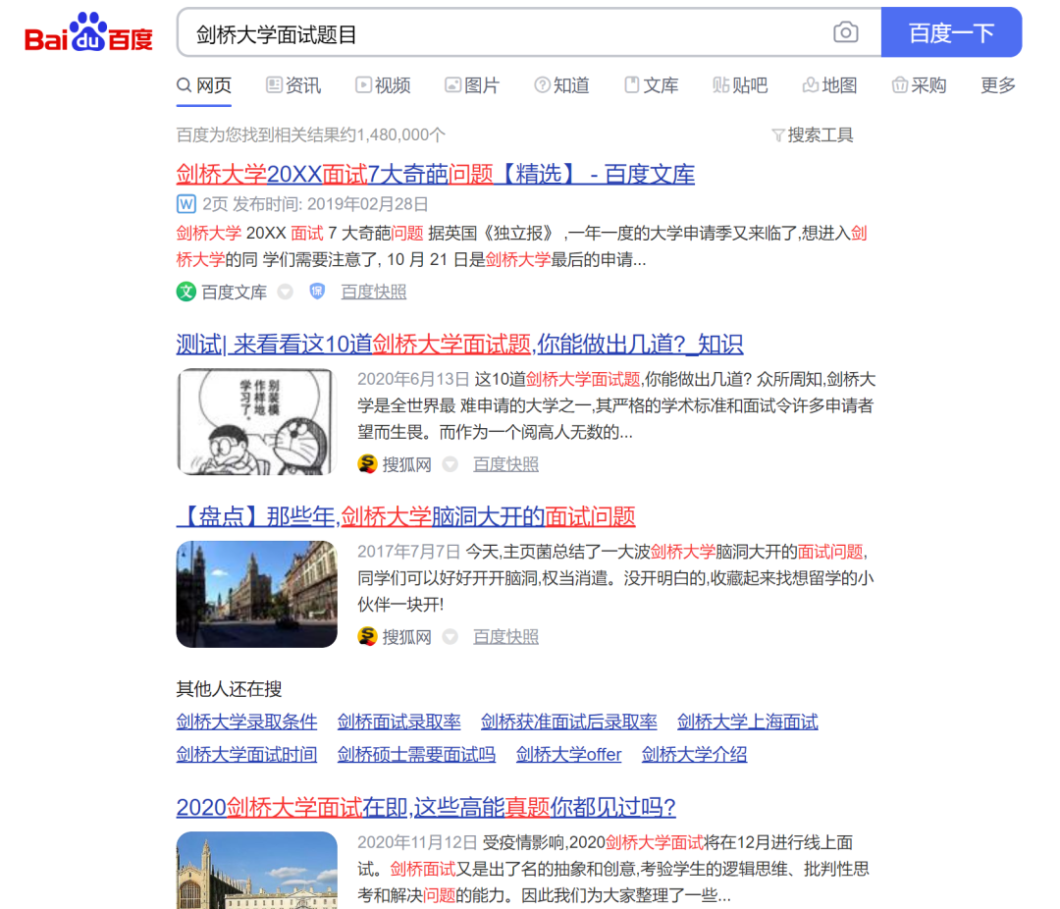Image resolution: width=1060 pixels, height=909 pixels.
Task: Click the blue 保 shield badge
Action: coord(316,292)
